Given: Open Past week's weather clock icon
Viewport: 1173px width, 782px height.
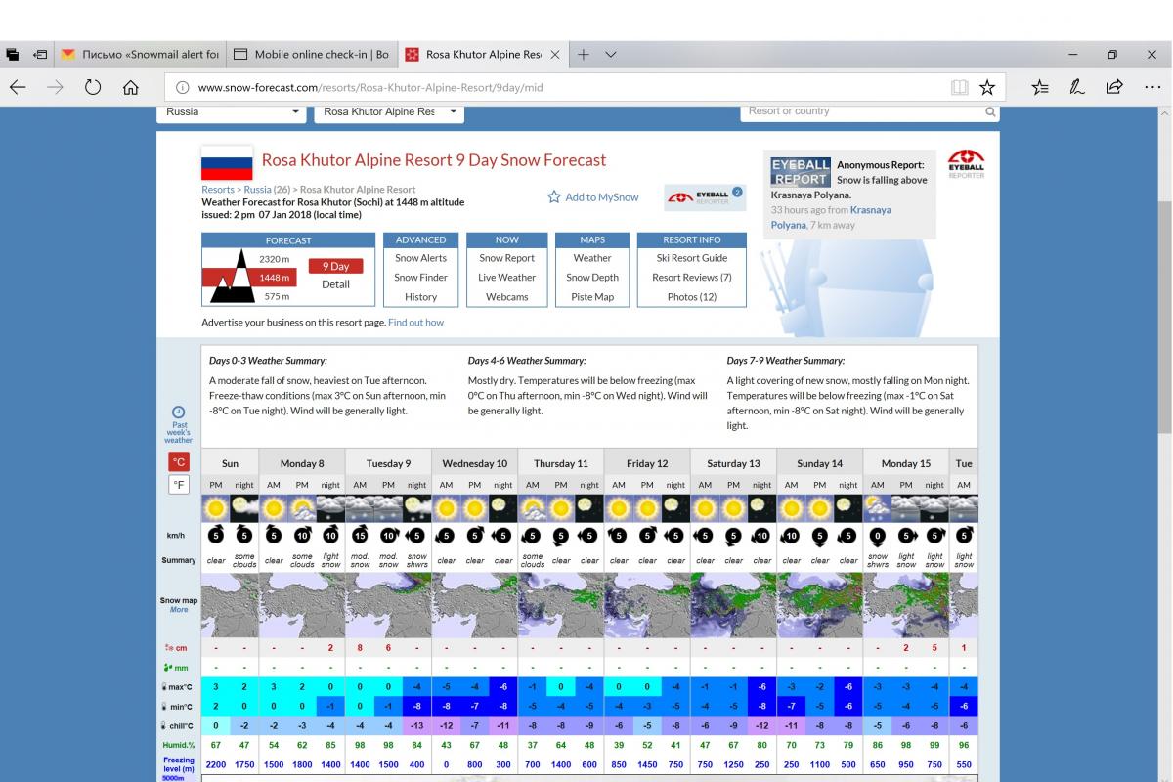Looking at the screenshot, I should click(x=179, y=412).
